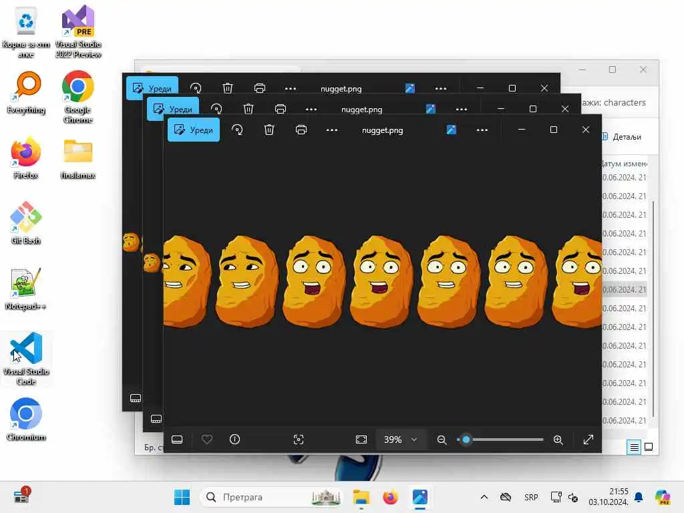Rotate image in front Photos window

coord(237,130)
